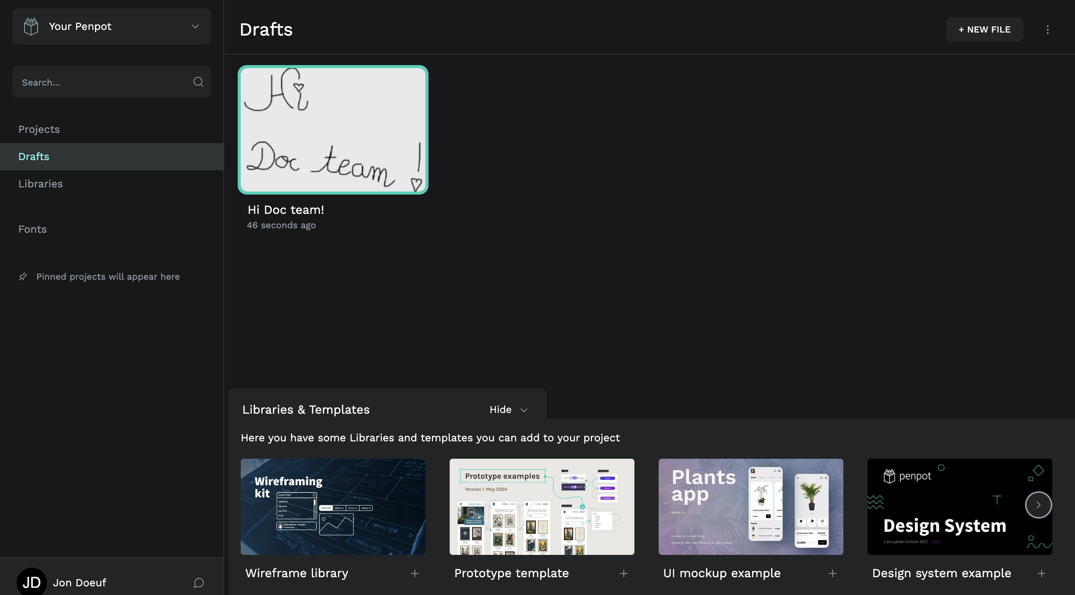1075x595 pixels.
Task: Open the three-dot options menu beside New File
Action: point(1047,30)
